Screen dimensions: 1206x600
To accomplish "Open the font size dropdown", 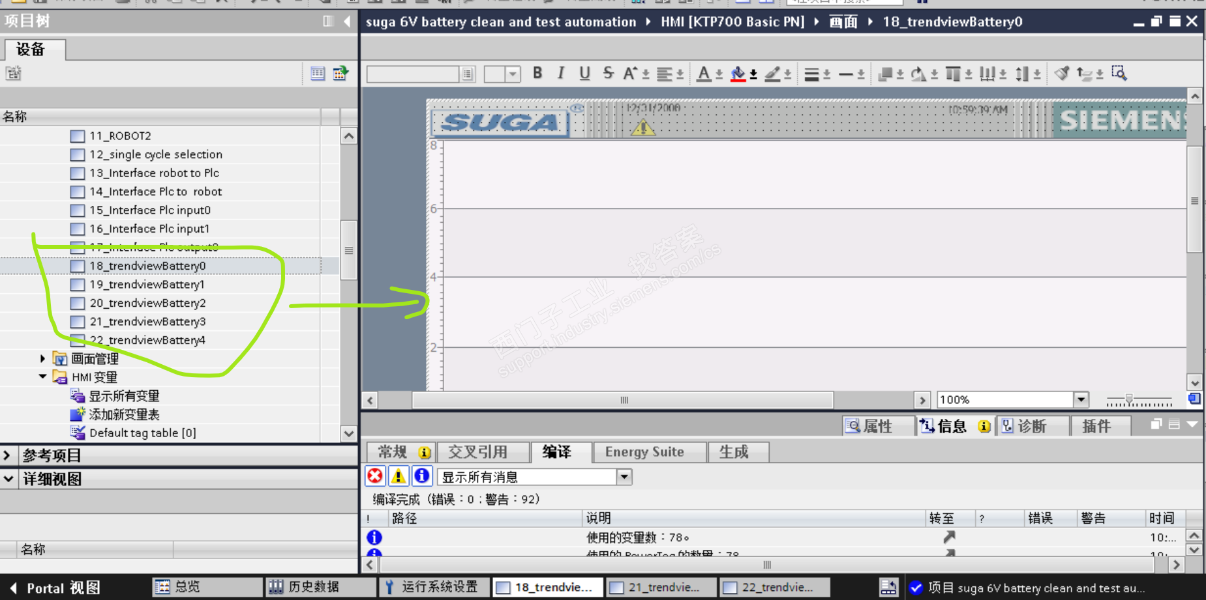I will click(513, 74).
